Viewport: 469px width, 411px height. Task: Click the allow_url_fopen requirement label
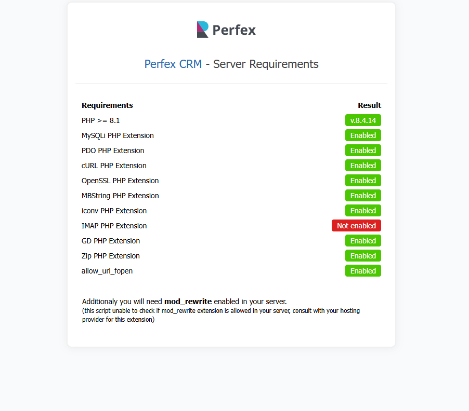coord(107,271)
